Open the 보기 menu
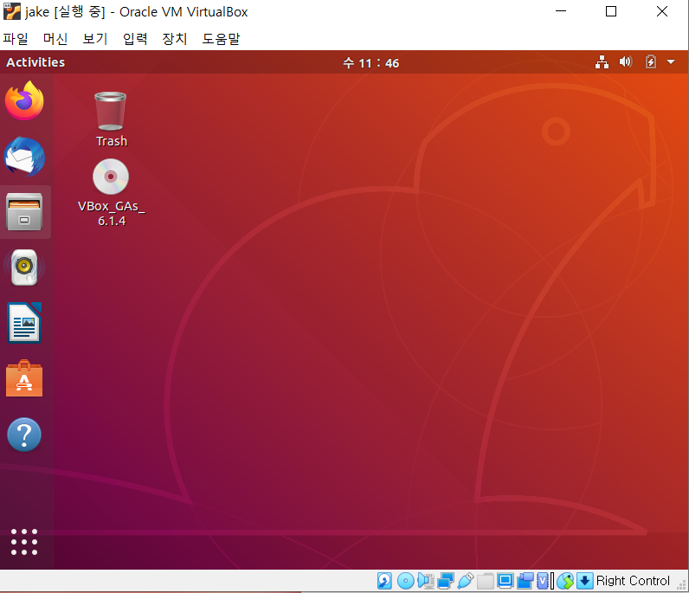689x593 pixels. (95, 39)
